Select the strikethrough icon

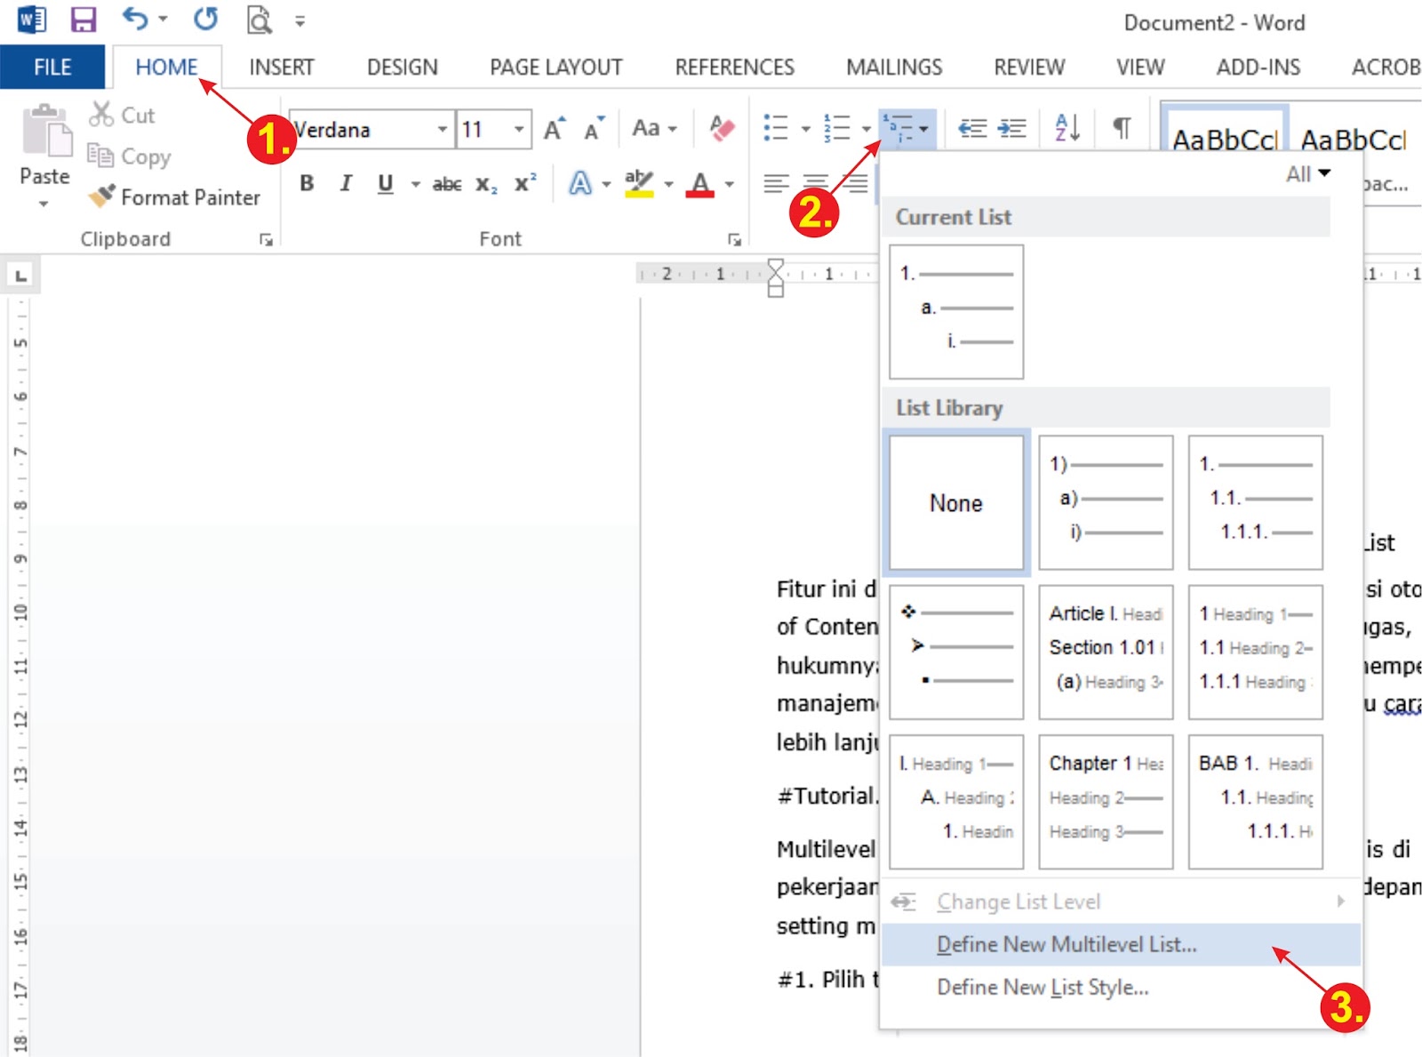pos(447,184)
